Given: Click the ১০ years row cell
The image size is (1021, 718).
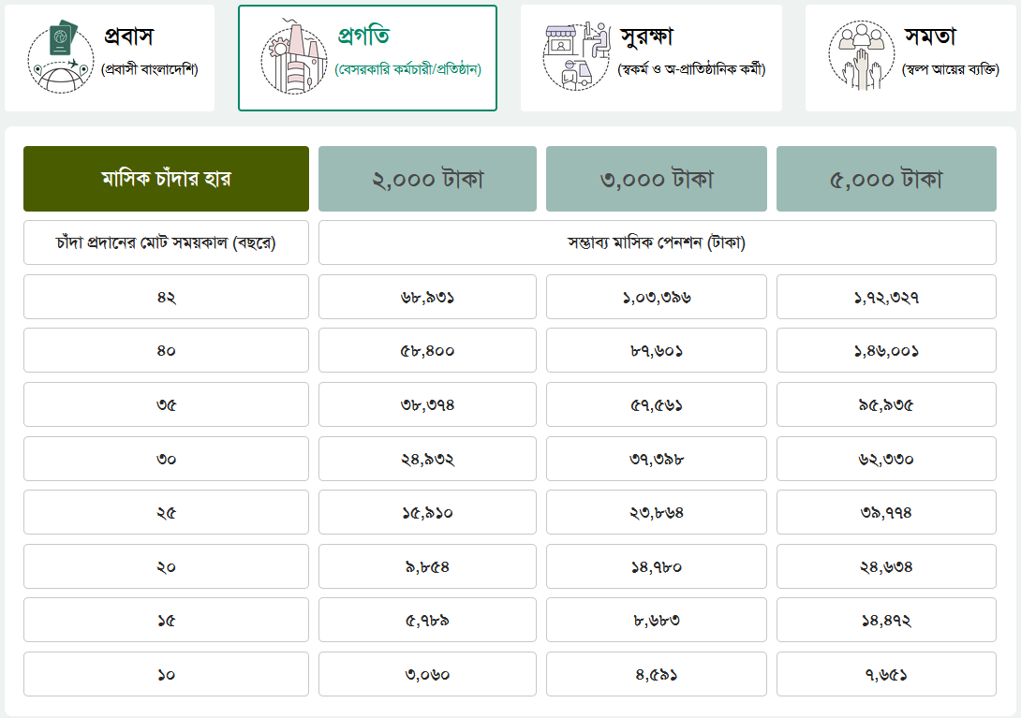Looking at the screenshot, I should [166, 674].
